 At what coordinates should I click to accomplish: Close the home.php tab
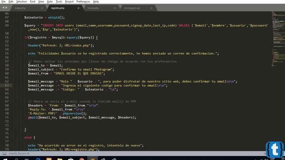(x=115, y=8)
